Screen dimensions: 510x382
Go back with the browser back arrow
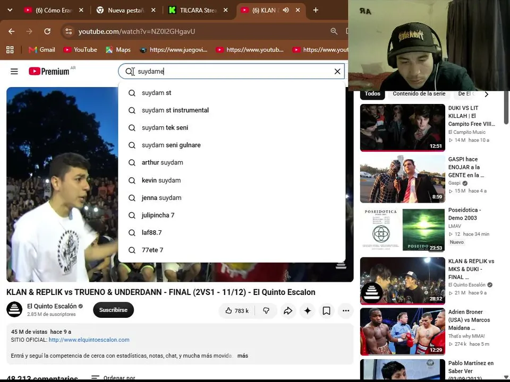[x=11, y=31]
